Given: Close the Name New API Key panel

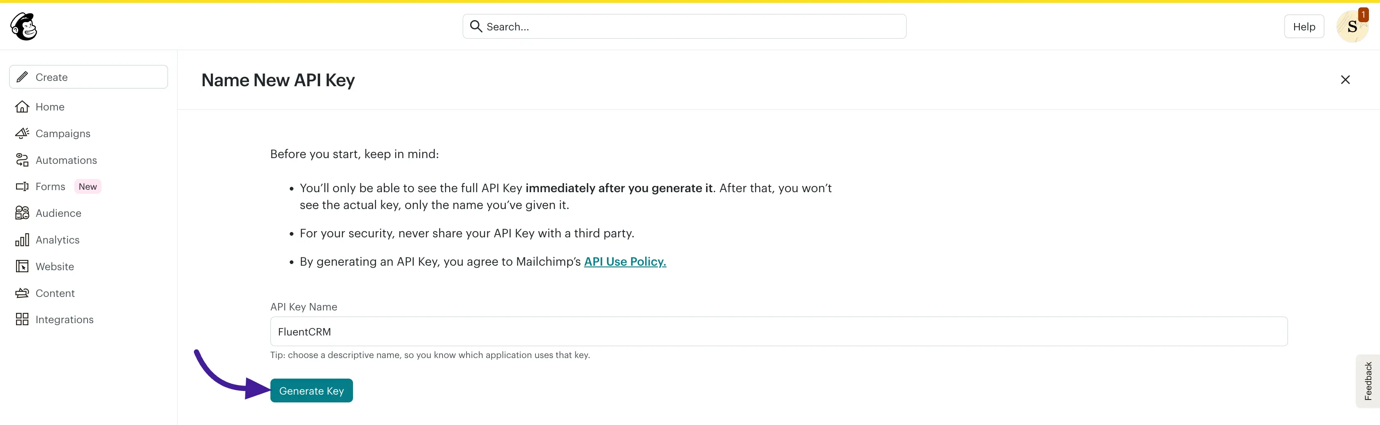Looking at the screenshot, I should point(1345,80).
